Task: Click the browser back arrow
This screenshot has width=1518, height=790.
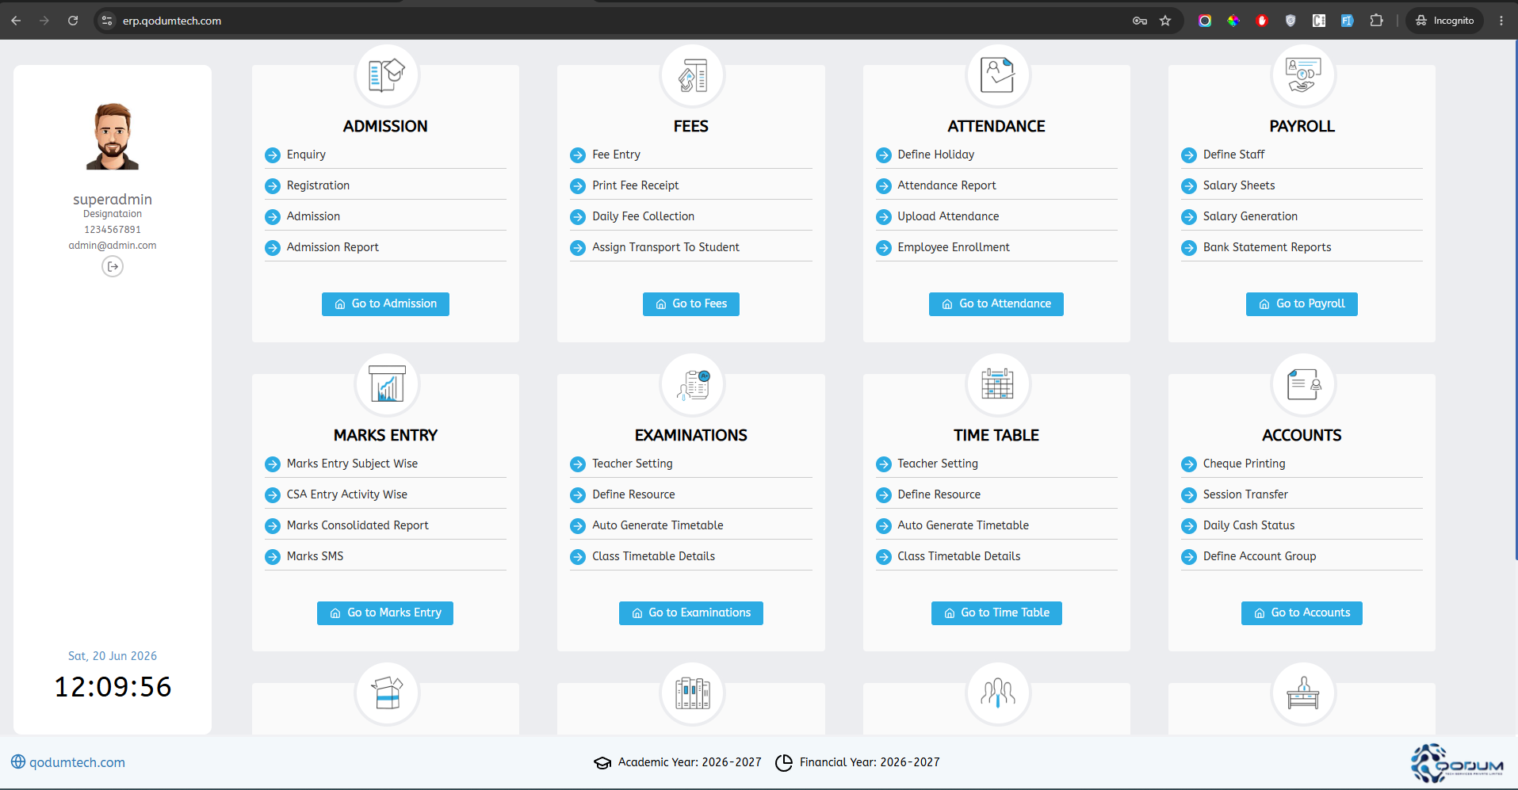Action: tap(16, 21)
